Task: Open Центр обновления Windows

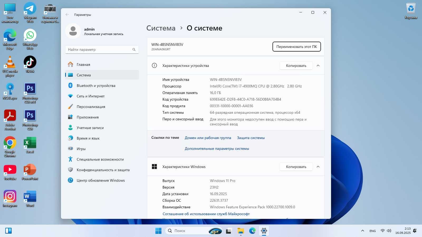Action: [102, 180]
